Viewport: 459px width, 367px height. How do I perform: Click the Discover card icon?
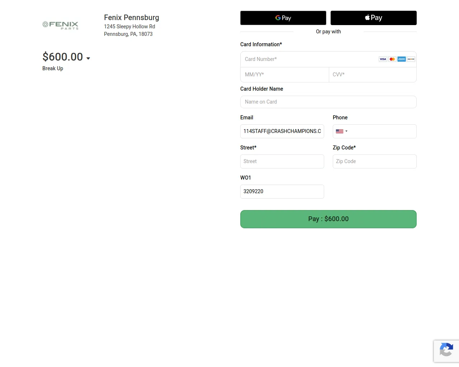coord(410,59)
